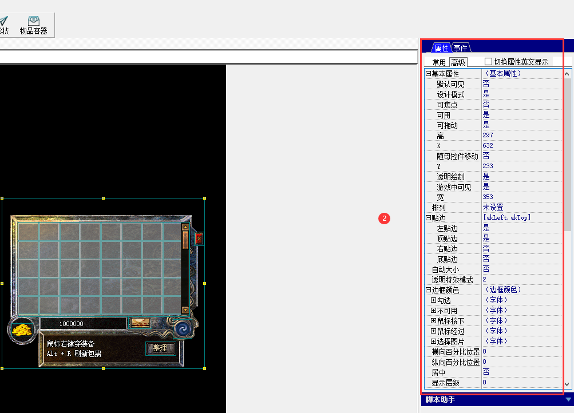
Task: Click the [akLeft, akTop] anchor value
Action: pyautogui.click(x=506, y=217)
